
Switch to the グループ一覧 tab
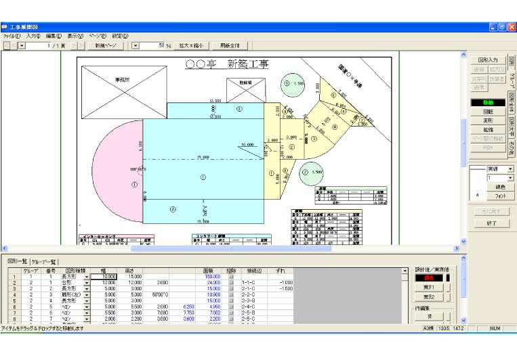[x=45, y=261]
